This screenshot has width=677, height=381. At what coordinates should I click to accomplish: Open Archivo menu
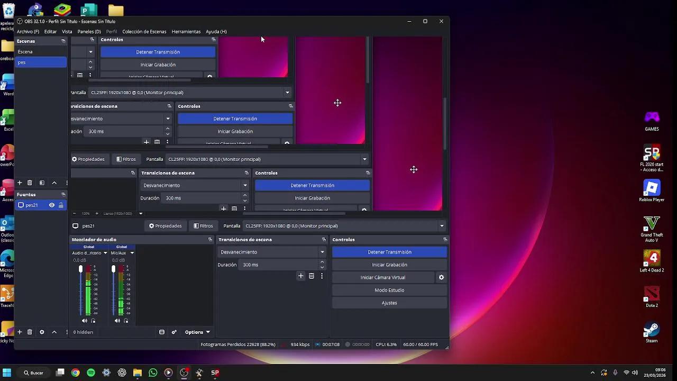coord(28,31)
